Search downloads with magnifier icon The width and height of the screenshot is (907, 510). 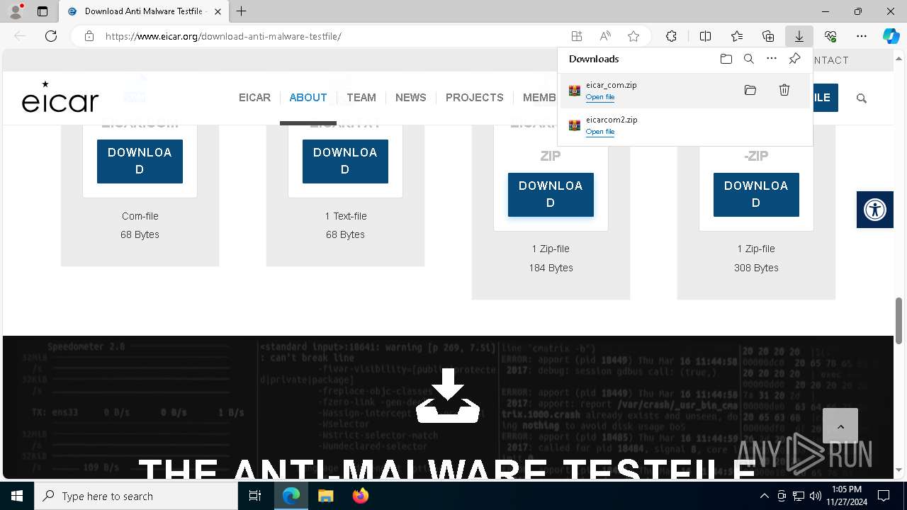tap(749, 59)
